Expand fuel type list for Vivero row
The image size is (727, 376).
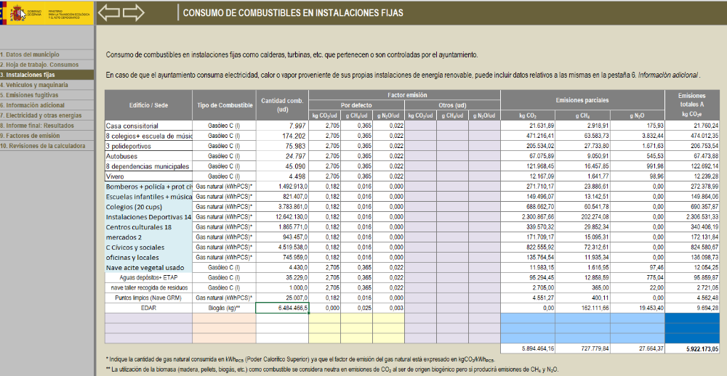(x=224, y=176)
